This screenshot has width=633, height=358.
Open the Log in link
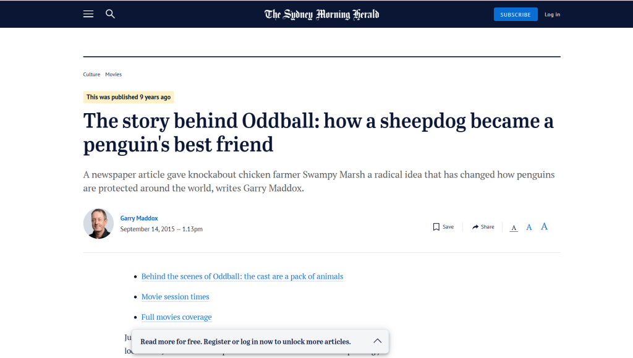[552, 14]
